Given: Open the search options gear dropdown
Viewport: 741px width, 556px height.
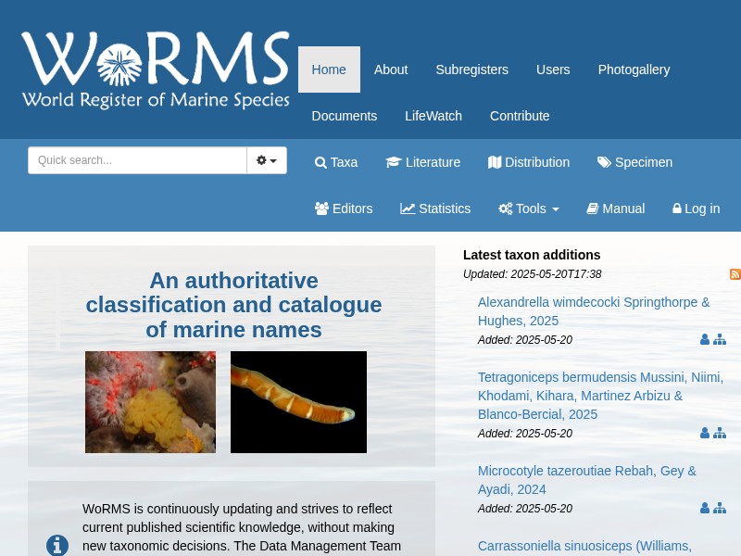Looking at the screenshot, I should pos(267,160).
